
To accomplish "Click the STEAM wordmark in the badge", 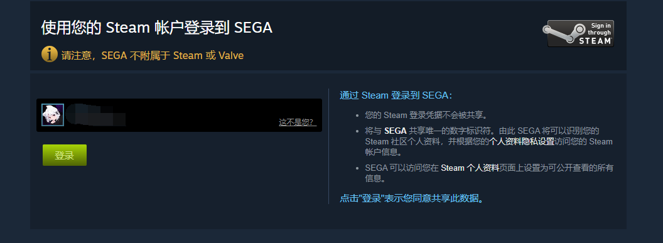I will pyautogui.click(x=595, y=41).
